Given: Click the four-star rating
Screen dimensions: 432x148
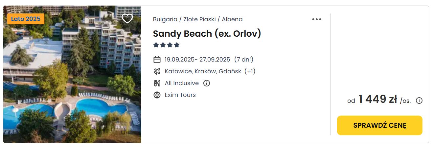Looking at the screenshot, I should click(166, 45).
